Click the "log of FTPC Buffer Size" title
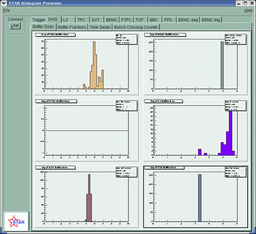The width and height of the screenshot is (256, 234). [x=56, y=101]
